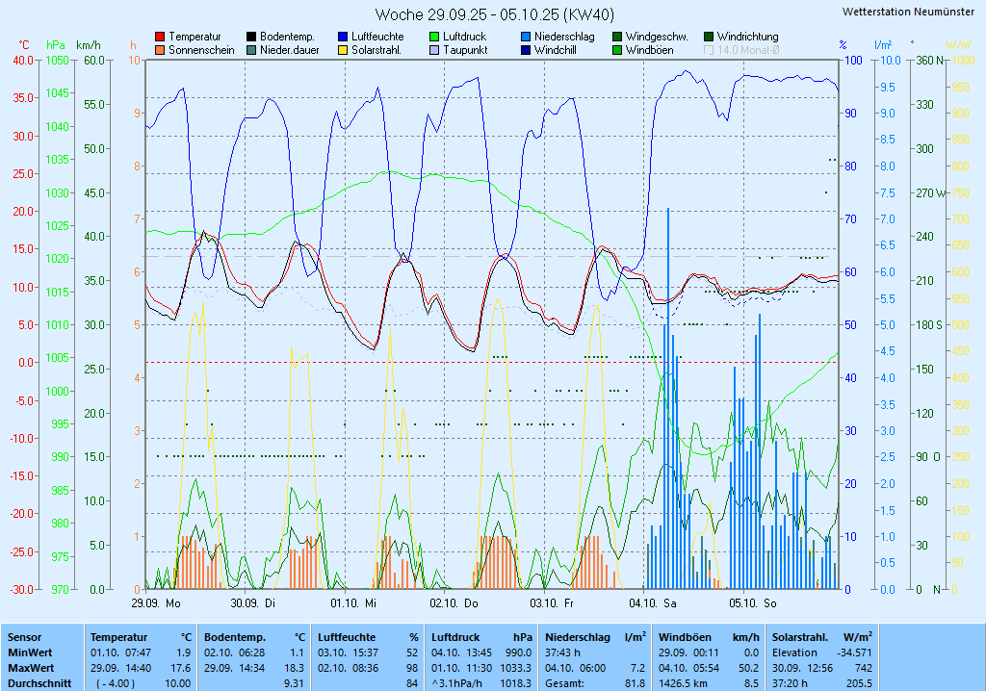Select the 04.10. Sa date label
The image size is (986, 691).
[652, 603]
